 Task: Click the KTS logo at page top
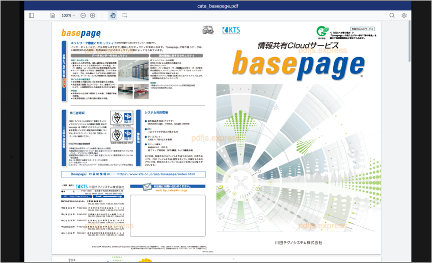[231, 30]
